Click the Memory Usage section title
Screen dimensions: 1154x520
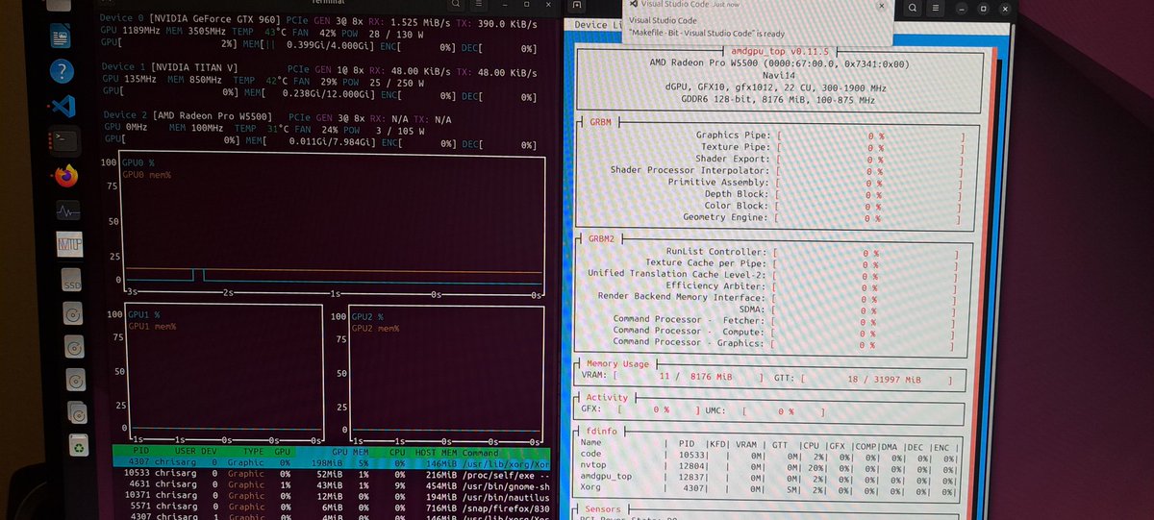[618, 364]
